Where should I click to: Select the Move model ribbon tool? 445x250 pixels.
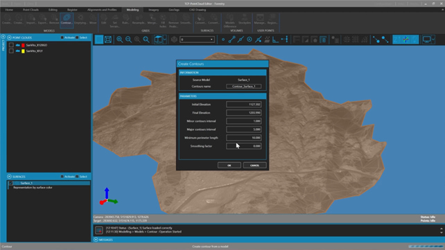click(x=93, y=19)
